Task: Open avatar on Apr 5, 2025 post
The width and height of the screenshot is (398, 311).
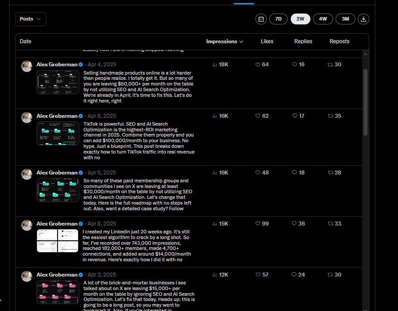Action: pyautogui.click(x=27, y=174)
